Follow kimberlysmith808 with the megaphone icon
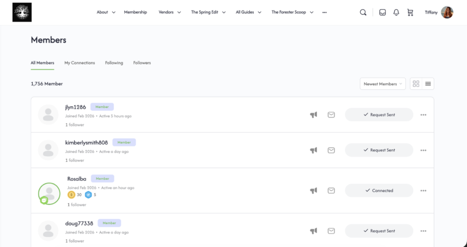The width and height of the screenshot is (467, 247). pos(313,150)
